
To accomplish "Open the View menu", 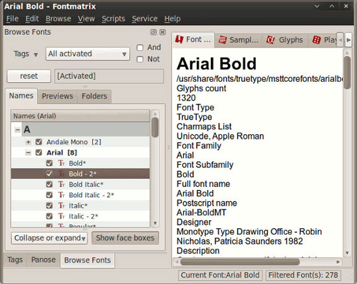I will tap(86, 19).
